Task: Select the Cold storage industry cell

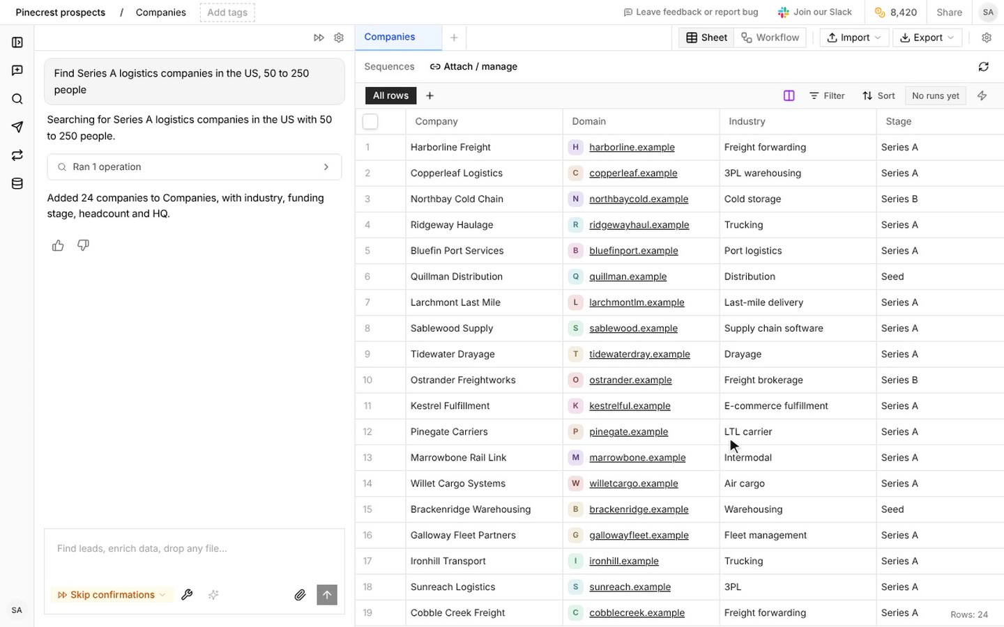Action: 798,199
